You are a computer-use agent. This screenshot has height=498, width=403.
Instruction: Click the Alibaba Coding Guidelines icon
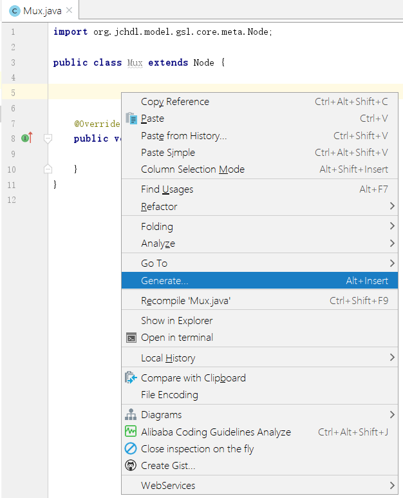coord(131,432)
